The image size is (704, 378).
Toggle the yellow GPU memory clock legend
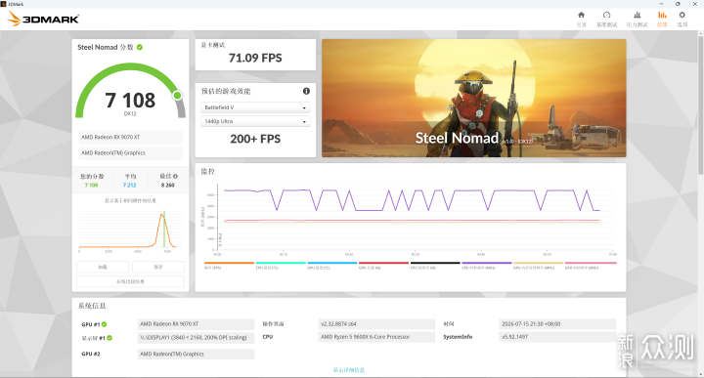pos(538,266)
